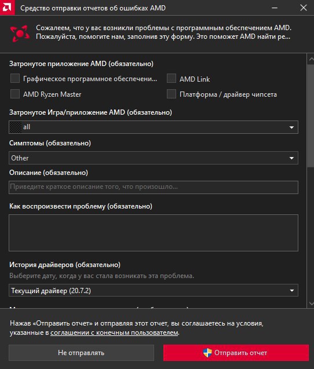Click the checkered icon beside 'all'
This screenshot has width=314, height=369.
coord(16,127)
